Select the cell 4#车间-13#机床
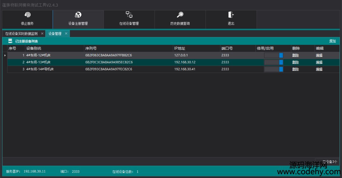This screenshot has height=178, width=342. click(54, 62)
